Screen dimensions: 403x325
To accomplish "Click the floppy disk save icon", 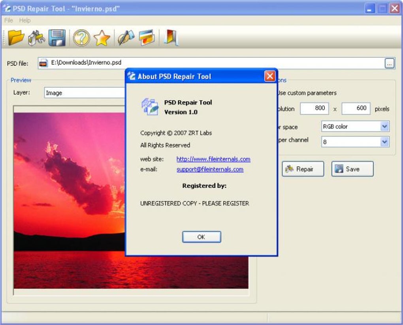I will 57,38.
